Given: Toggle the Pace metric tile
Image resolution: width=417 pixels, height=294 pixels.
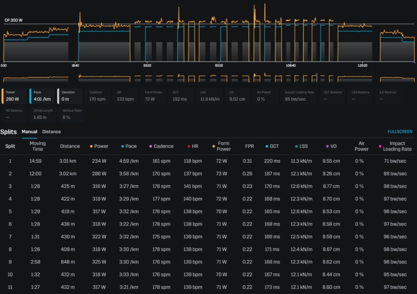Looking at the screenshot, I should [42, 95].
